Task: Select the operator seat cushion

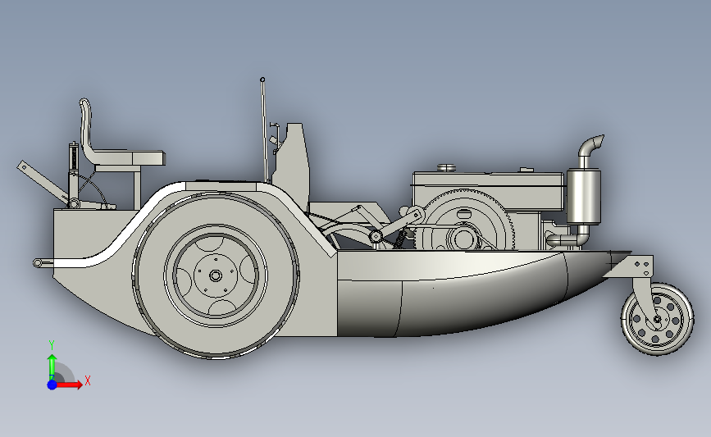Action: pyautogui.click(x=131, y=157)
